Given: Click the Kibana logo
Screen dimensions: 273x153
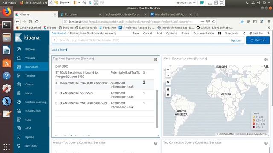Looking at the screenshot, I should 27,37.
